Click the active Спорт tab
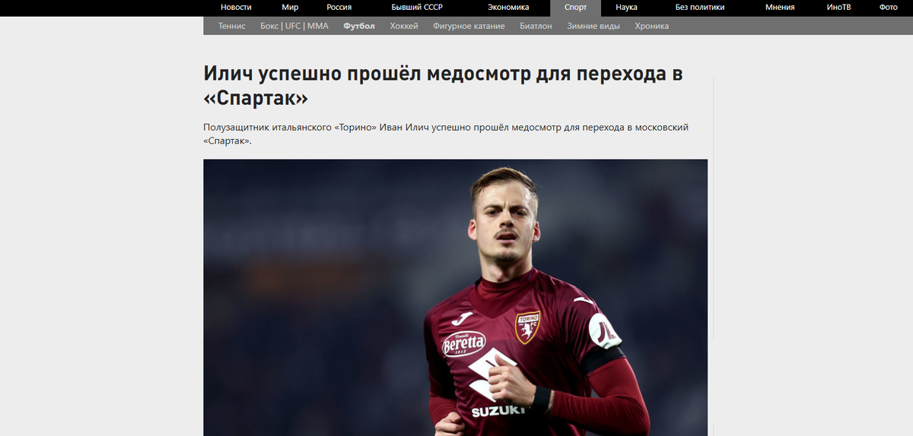 click(575, 8)
